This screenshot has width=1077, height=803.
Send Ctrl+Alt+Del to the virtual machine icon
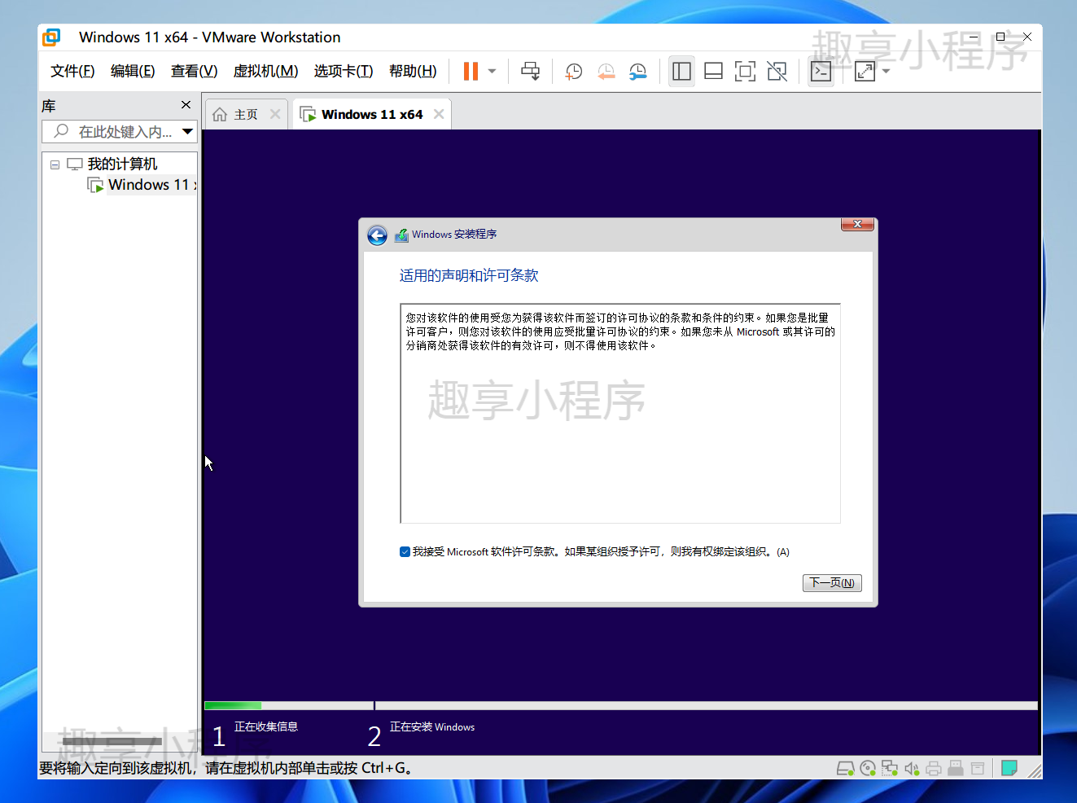[531, 72]
